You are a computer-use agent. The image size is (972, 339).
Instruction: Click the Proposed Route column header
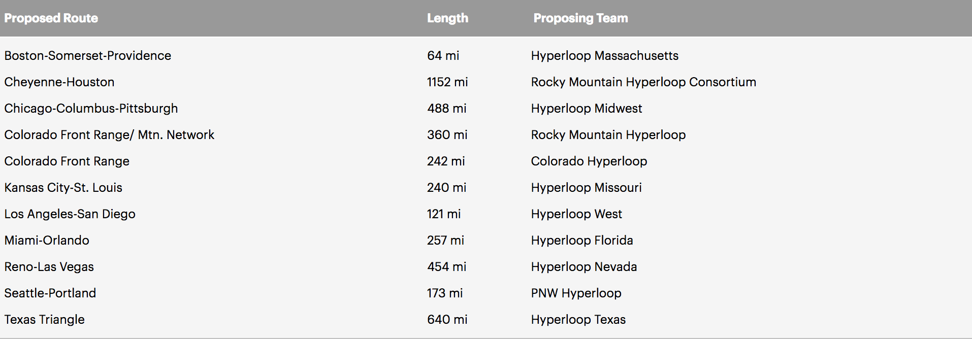[51, 18]
